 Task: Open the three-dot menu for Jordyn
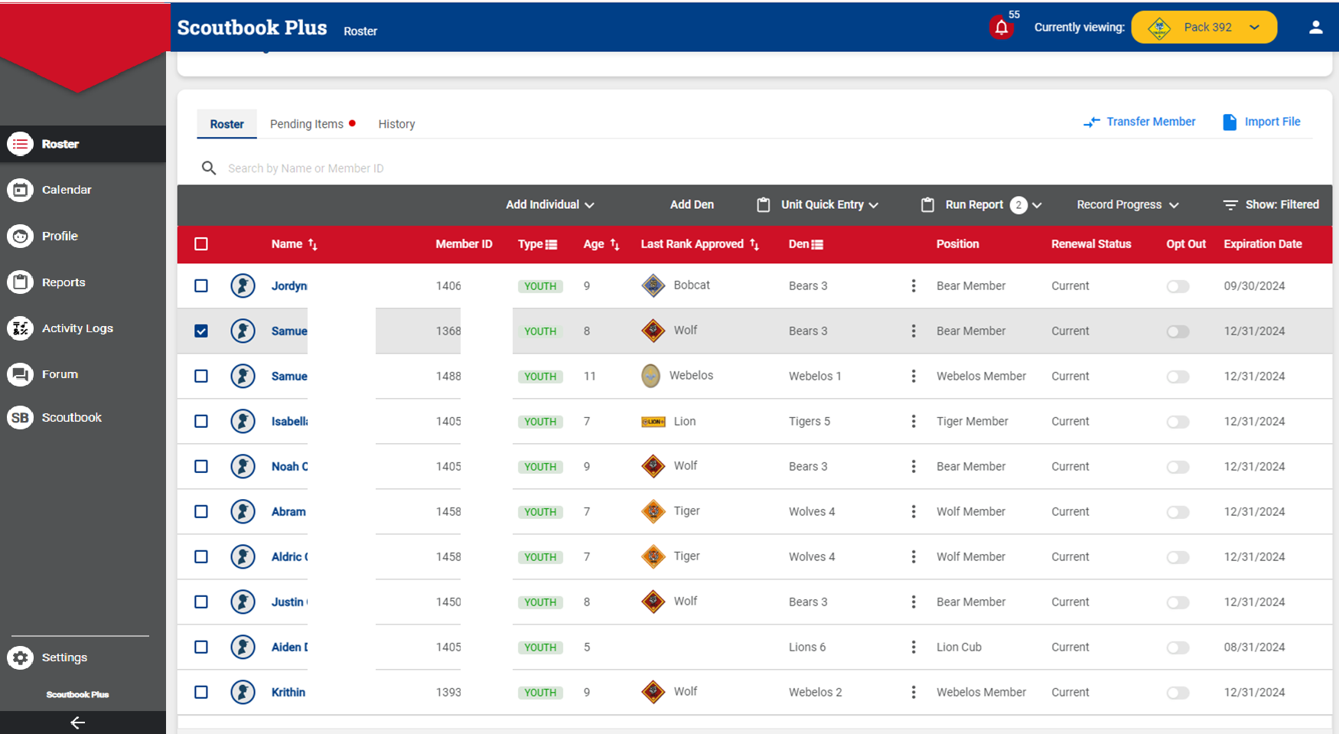(914, 285)
